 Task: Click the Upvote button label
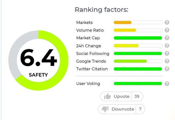(121, 96)
